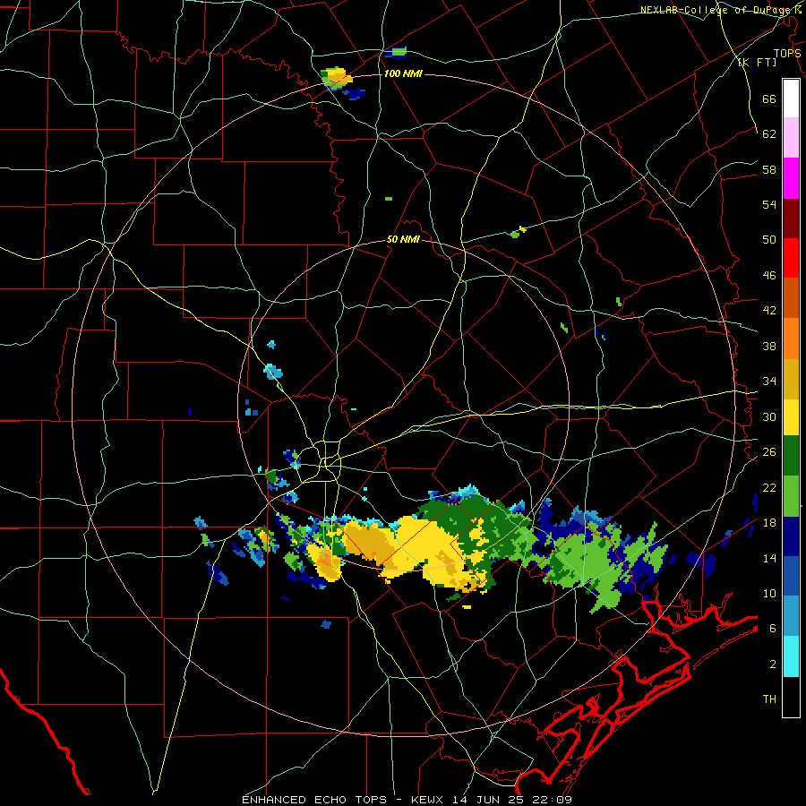Click the dark red legend swatch
This screenshot has height=806, width=806.
[791, 219]
